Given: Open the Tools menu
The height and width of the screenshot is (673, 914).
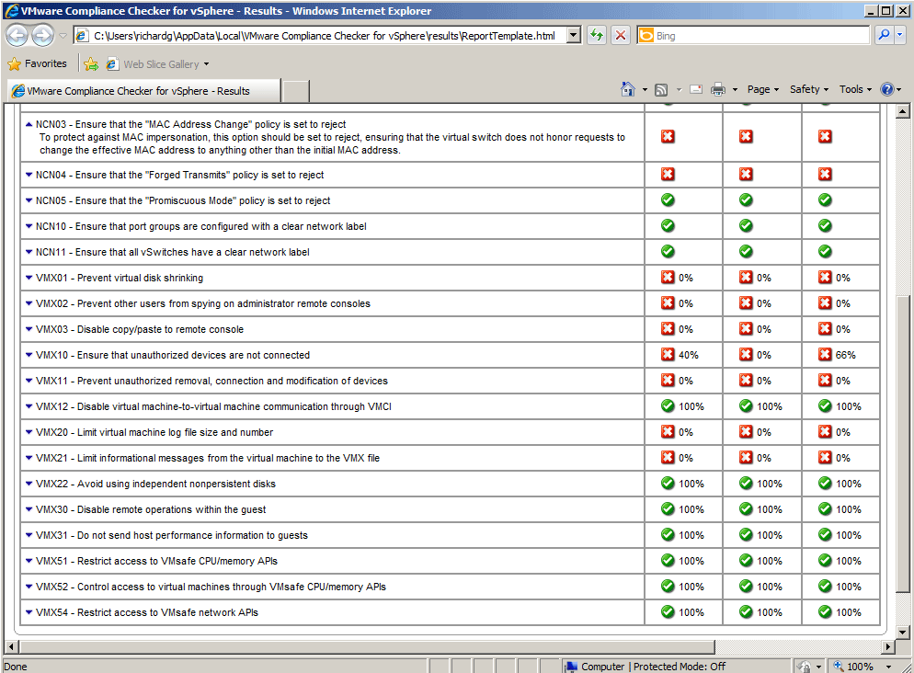Looking at the screenshot, I should tap(855, 89).
